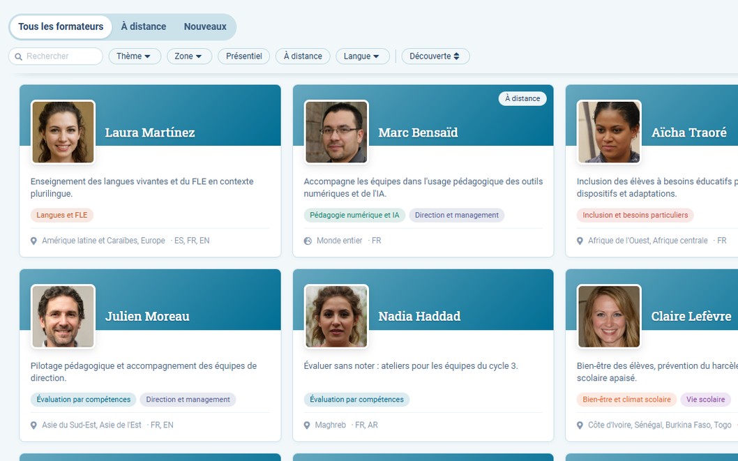Viewport: 738px width, 461px height.
Task: Click location pin icon in Claire Lefèvre card
Action: point(580,425)
